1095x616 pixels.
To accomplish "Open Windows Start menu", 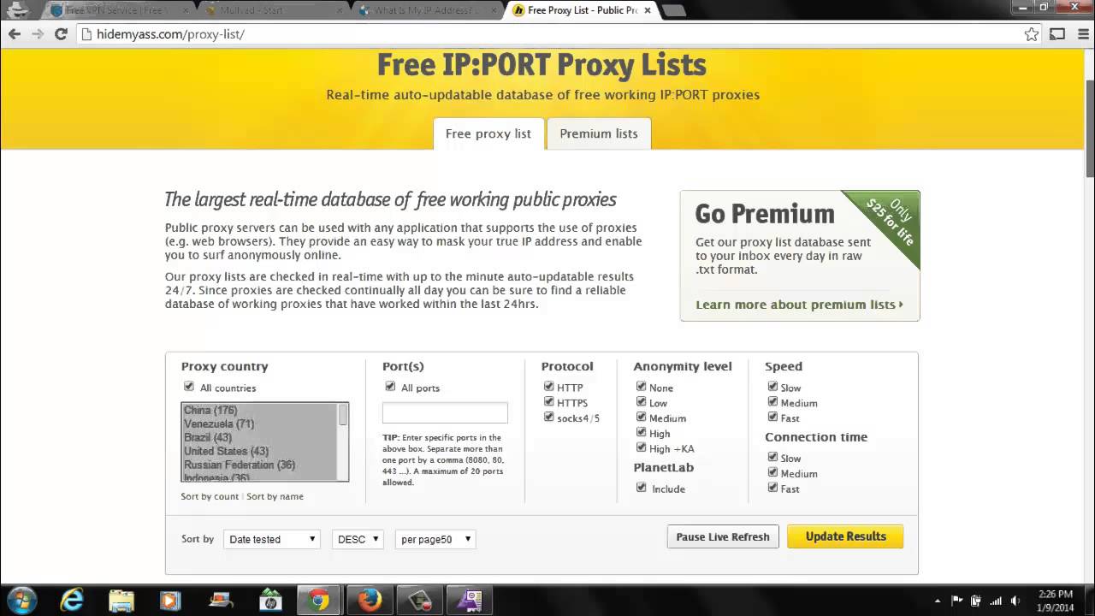I will (x=21, y=600).
